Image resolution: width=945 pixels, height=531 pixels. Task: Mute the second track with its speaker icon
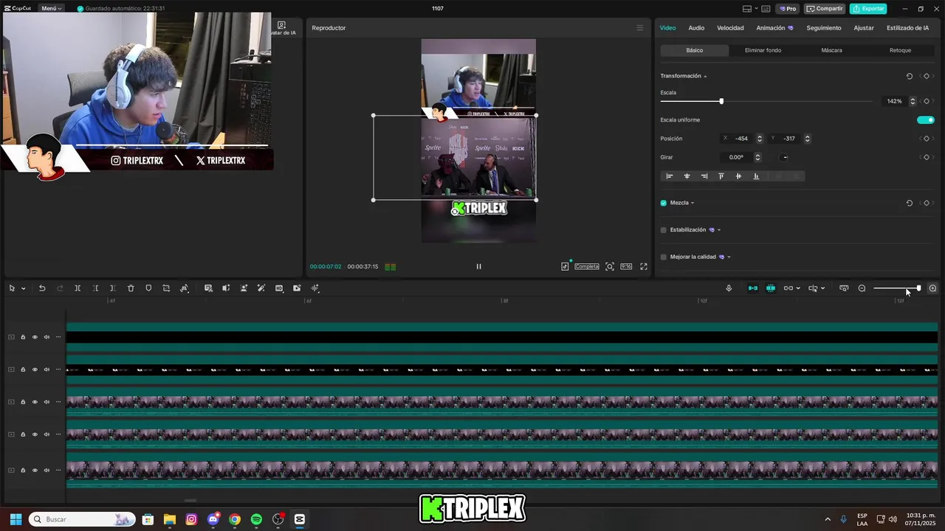click(47, 369)
